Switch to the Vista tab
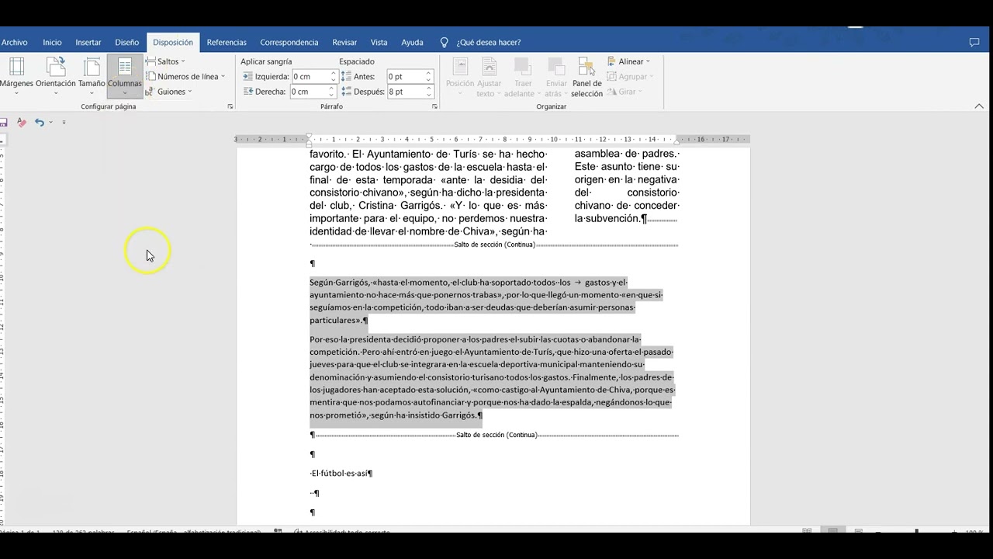 (379, 43)
